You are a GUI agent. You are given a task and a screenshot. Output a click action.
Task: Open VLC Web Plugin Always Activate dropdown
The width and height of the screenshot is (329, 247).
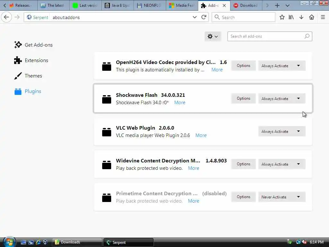point(282,131)
